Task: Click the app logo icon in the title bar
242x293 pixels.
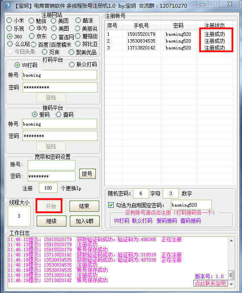Action: pyautogui.click(x=8, y=6)
